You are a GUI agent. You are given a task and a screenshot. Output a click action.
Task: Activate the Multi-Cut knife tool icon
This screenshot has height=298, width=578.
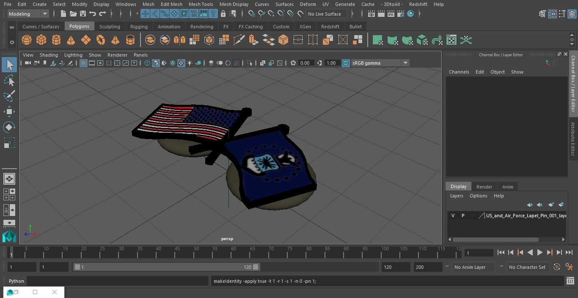point(239,40)
